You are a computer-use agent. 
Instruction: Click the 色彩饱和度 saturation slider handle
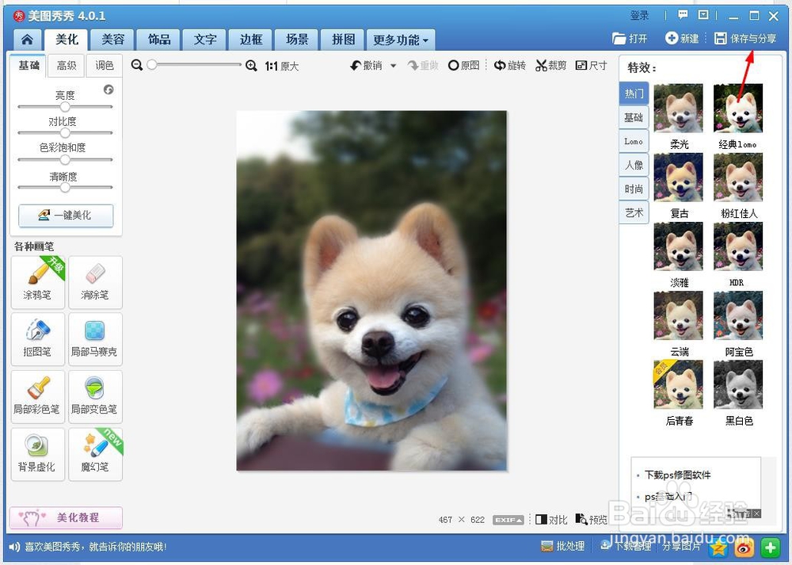pos(65,160)
